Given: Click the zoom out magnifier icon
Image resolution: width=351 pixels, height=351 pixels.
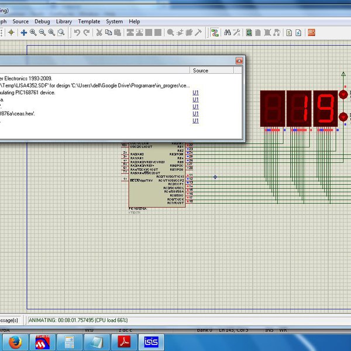Looking at the screenshot, I should (43, 32).
